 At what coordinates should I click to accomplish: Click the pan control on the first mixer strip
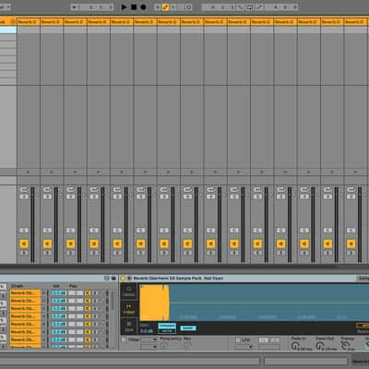pos(24,230)
